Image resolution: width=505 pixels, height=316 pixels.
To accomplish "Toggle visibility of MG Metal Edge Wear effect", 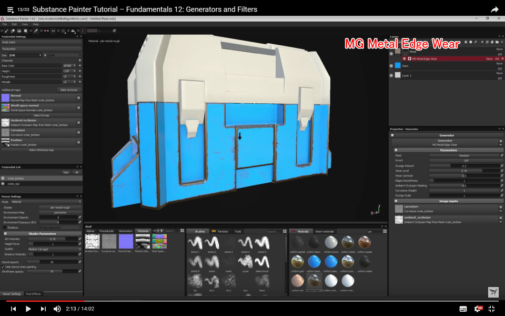I will [x=405, y=58].
